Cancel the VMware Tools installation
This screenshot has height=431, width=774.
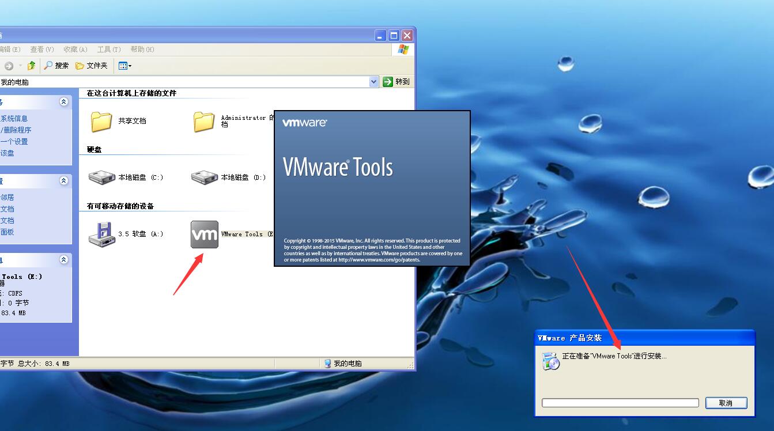coord(726,403)
